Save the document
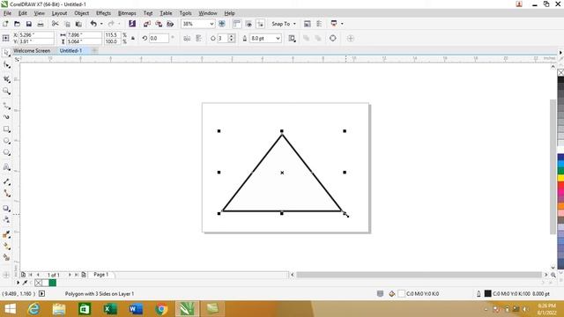564x317 pixels. click(29, 24)
